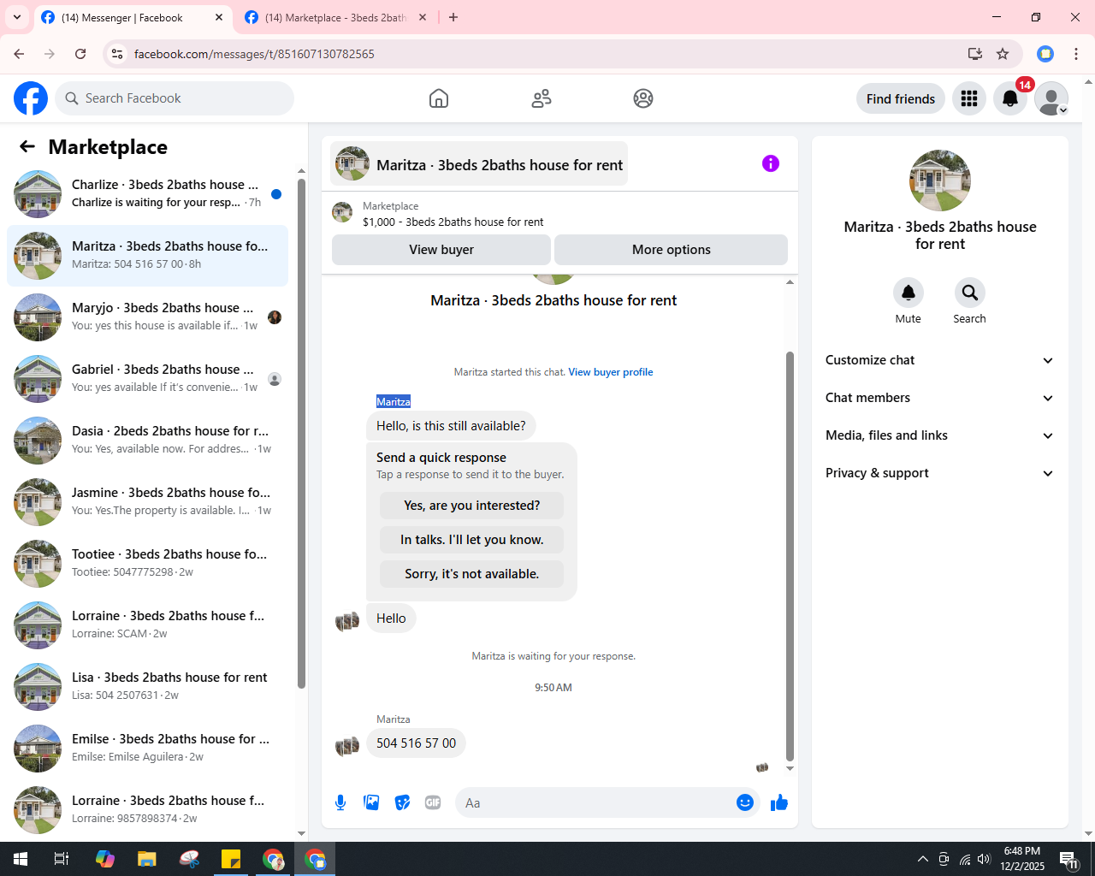
Task: View site information icon in address bar
Action: coord(117,54)
